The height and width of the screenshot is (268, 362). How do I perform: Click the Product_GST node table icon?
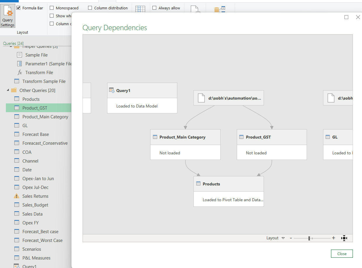click(x=241, y=137)
